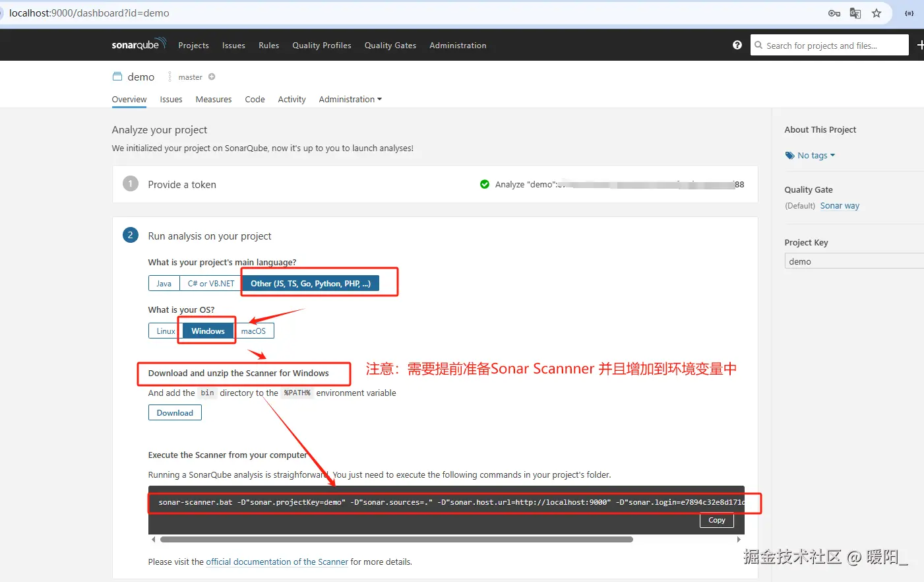Choose macOS as your OS

pos(254,331)
